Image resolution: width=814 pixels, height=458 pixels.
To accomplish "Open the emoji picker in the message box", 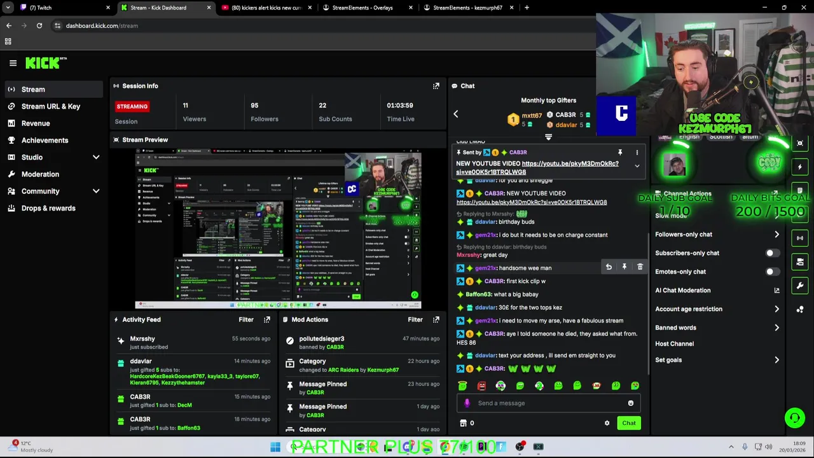I will point(631,403).
